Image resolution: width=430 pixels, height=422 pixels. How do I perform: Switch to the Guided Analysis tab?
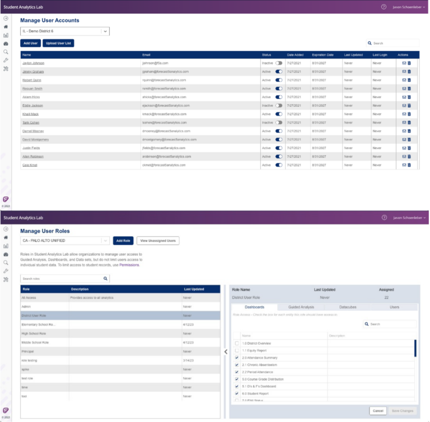point(302,307)
